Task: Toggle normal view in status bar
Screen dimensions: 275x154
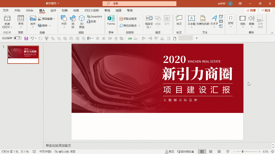Action: pyautogui.click(x=202, y=151)
